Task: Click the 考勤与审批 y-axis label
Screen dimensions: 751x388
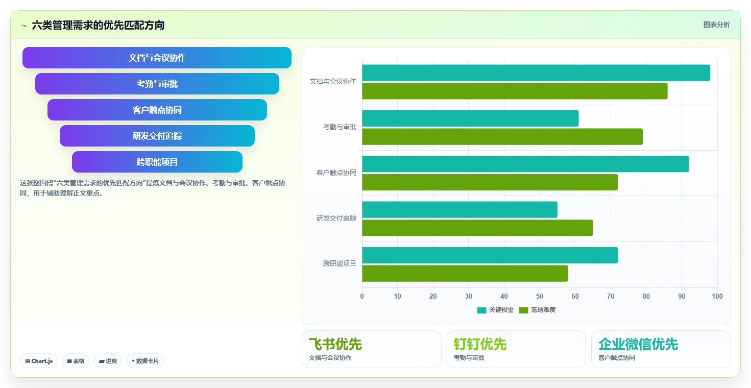Action: pos(340,127)
